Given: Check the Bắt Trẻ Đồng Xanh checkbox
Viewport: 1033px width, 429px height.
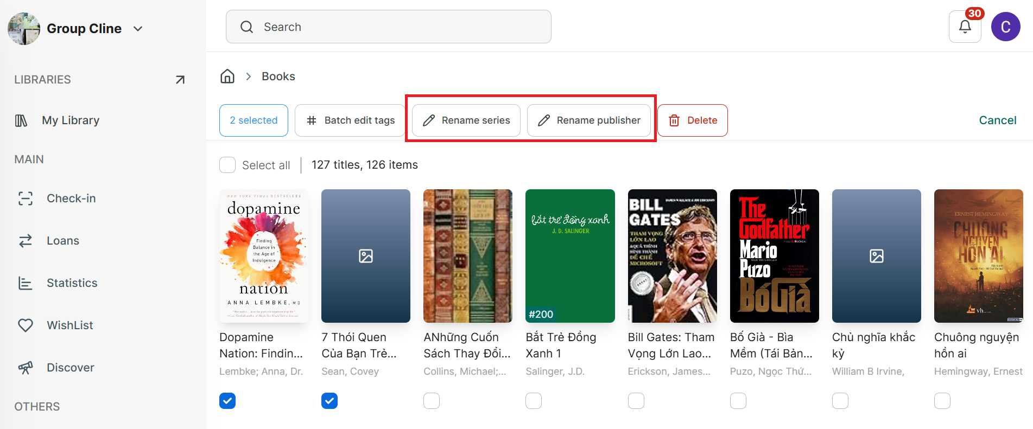Looking at the screenshot, I should pos(534,401).
